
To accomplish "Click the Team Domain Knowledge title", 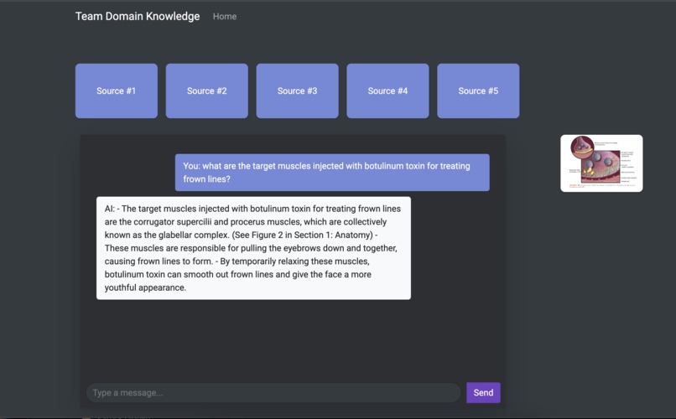I will pyautogui.click(x=138, y=17).
